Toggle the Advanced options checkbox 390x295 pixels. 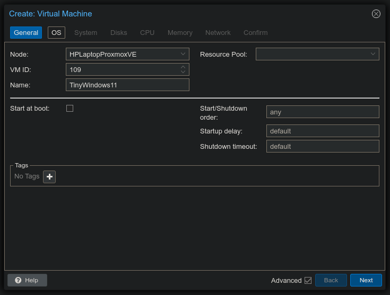point(308,280)
